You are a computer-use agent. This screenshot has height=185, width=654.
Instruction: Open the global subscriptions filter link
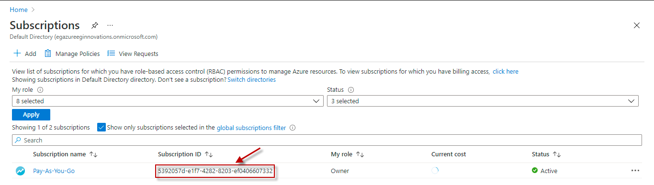point(251,128)
